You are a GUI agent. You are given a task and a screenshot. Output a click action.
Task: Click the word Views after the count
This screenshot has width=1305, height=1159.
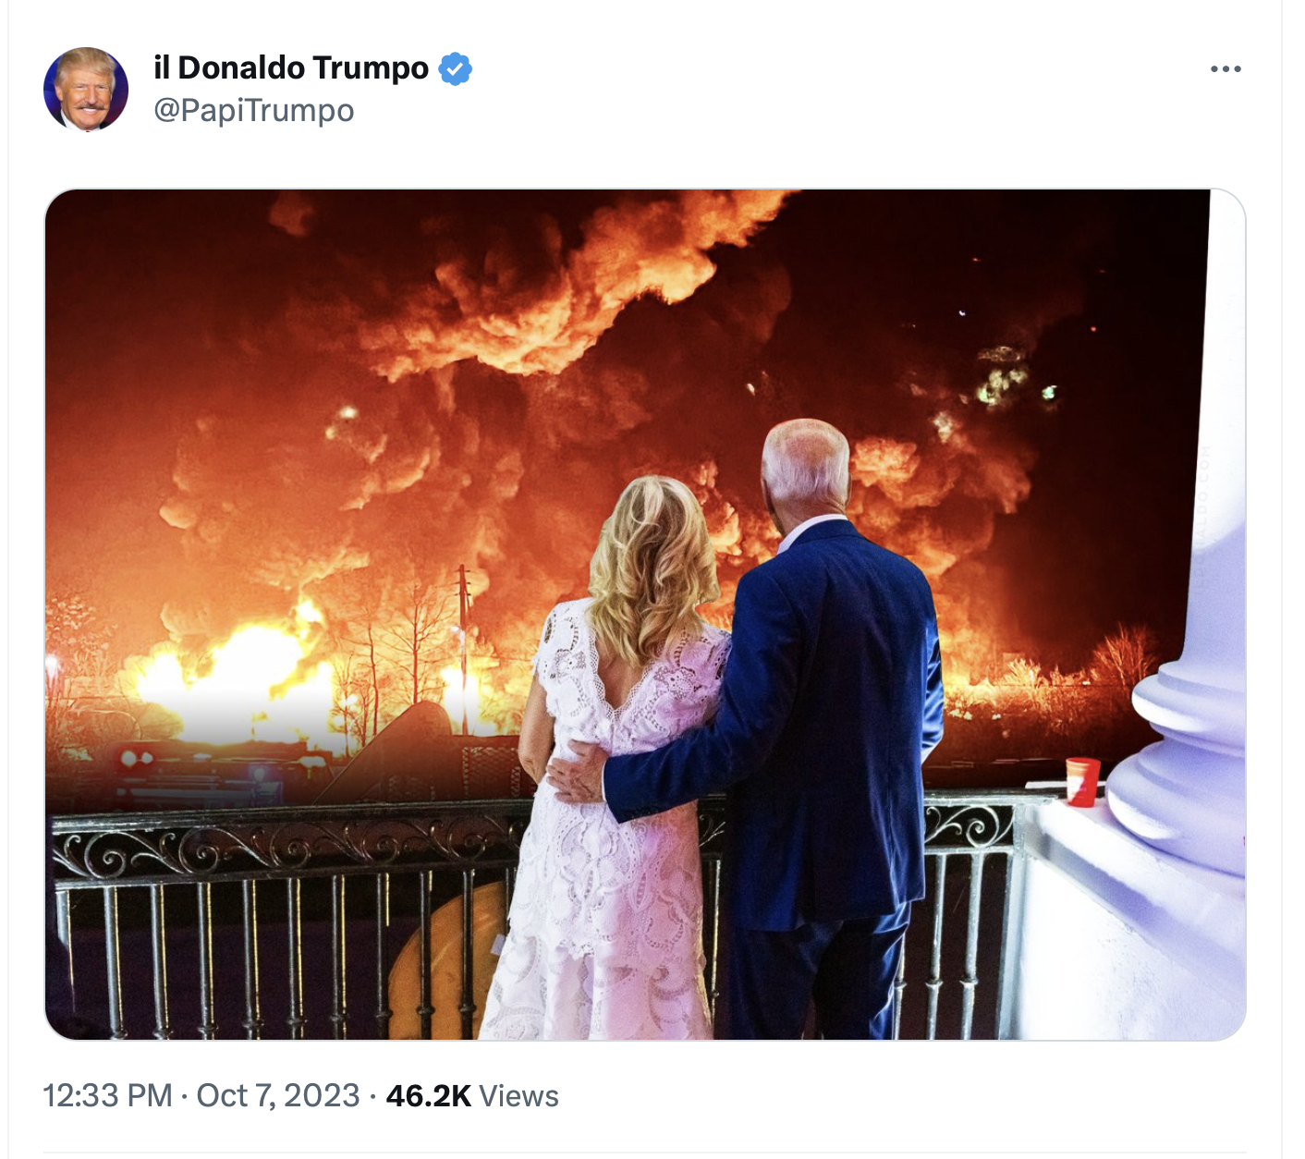(x=519, y=1096)
